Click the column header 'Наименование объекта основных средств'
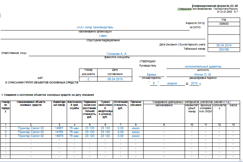The image size is (243, 162). (31, 104)
